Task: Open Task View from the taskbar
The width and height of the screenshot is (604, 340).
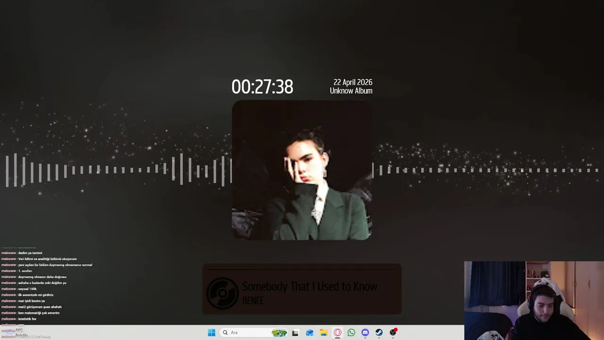Action: pos(295,332)
